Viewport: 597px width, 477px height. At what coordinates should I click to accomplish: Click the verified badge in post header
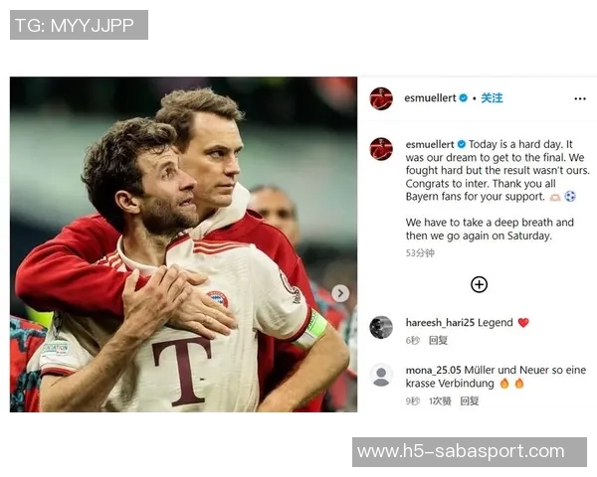click(463, 98)
